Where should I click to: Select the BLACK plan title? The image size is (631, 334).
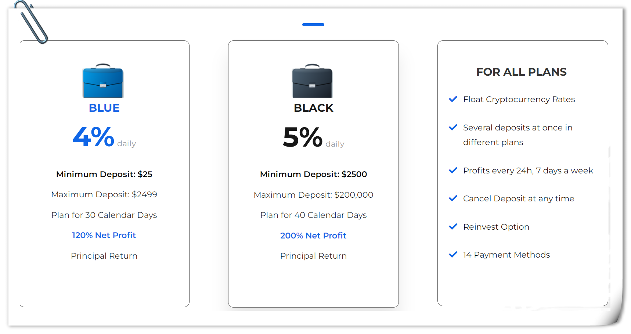314,108
